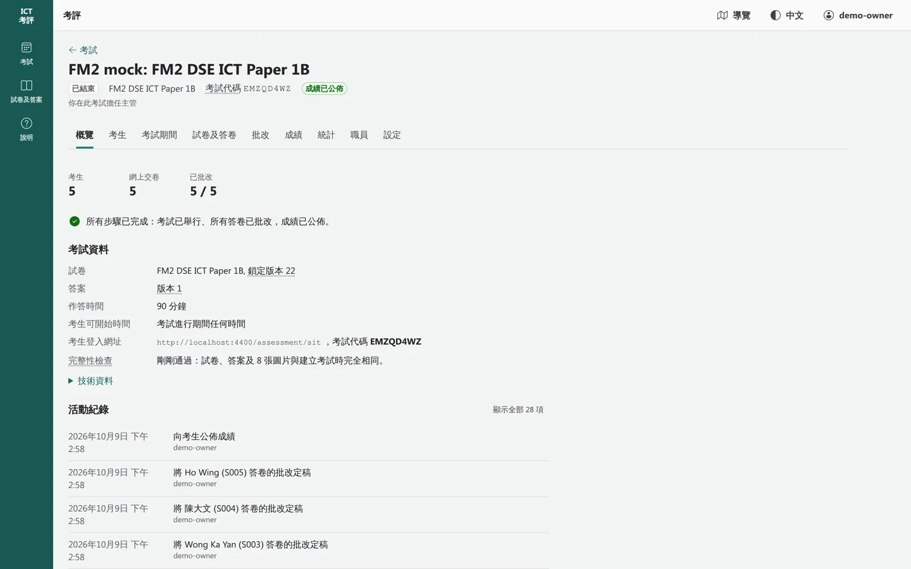Switch to the 考生 tab
The height and width of the screenshot is (569, 911).
pos(118,135)
